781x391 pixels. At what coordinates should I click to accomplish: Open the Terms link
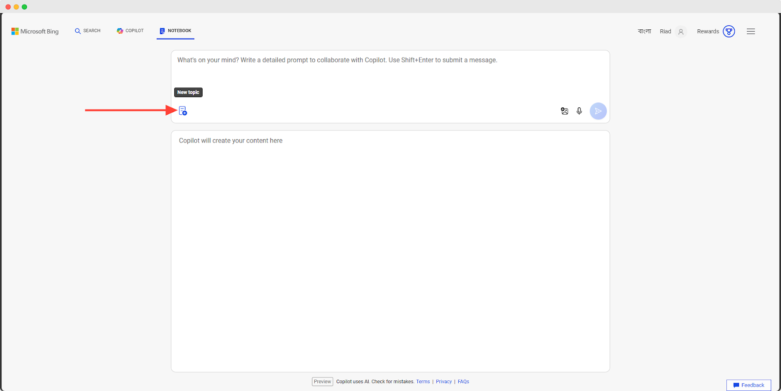coord(423,382)
